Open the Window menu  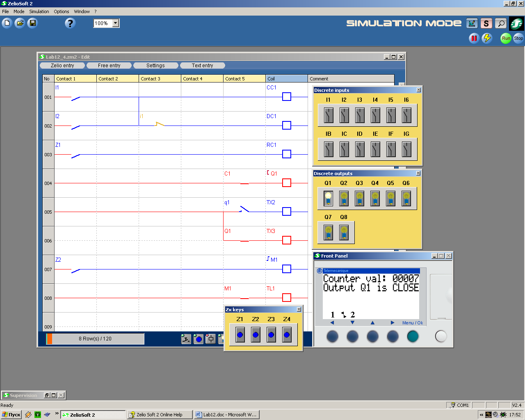(x=82, y=11)
